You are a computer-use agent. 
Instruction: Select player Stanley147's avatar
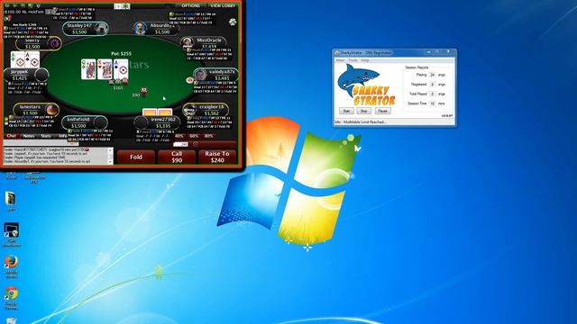tap(101, 29)
